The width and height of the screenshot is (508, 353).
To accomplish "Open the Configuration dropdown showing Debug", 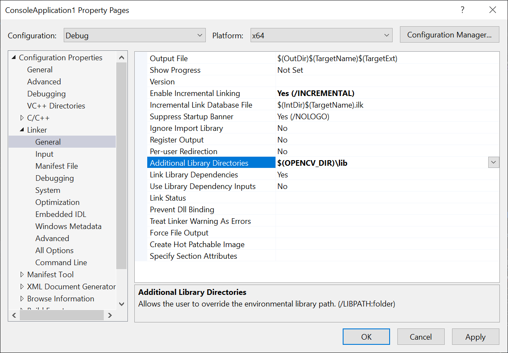I will point(199,35).
